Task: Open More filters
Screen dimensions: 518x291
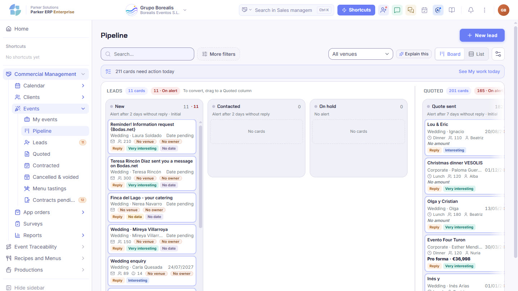Action: point(218,54)
